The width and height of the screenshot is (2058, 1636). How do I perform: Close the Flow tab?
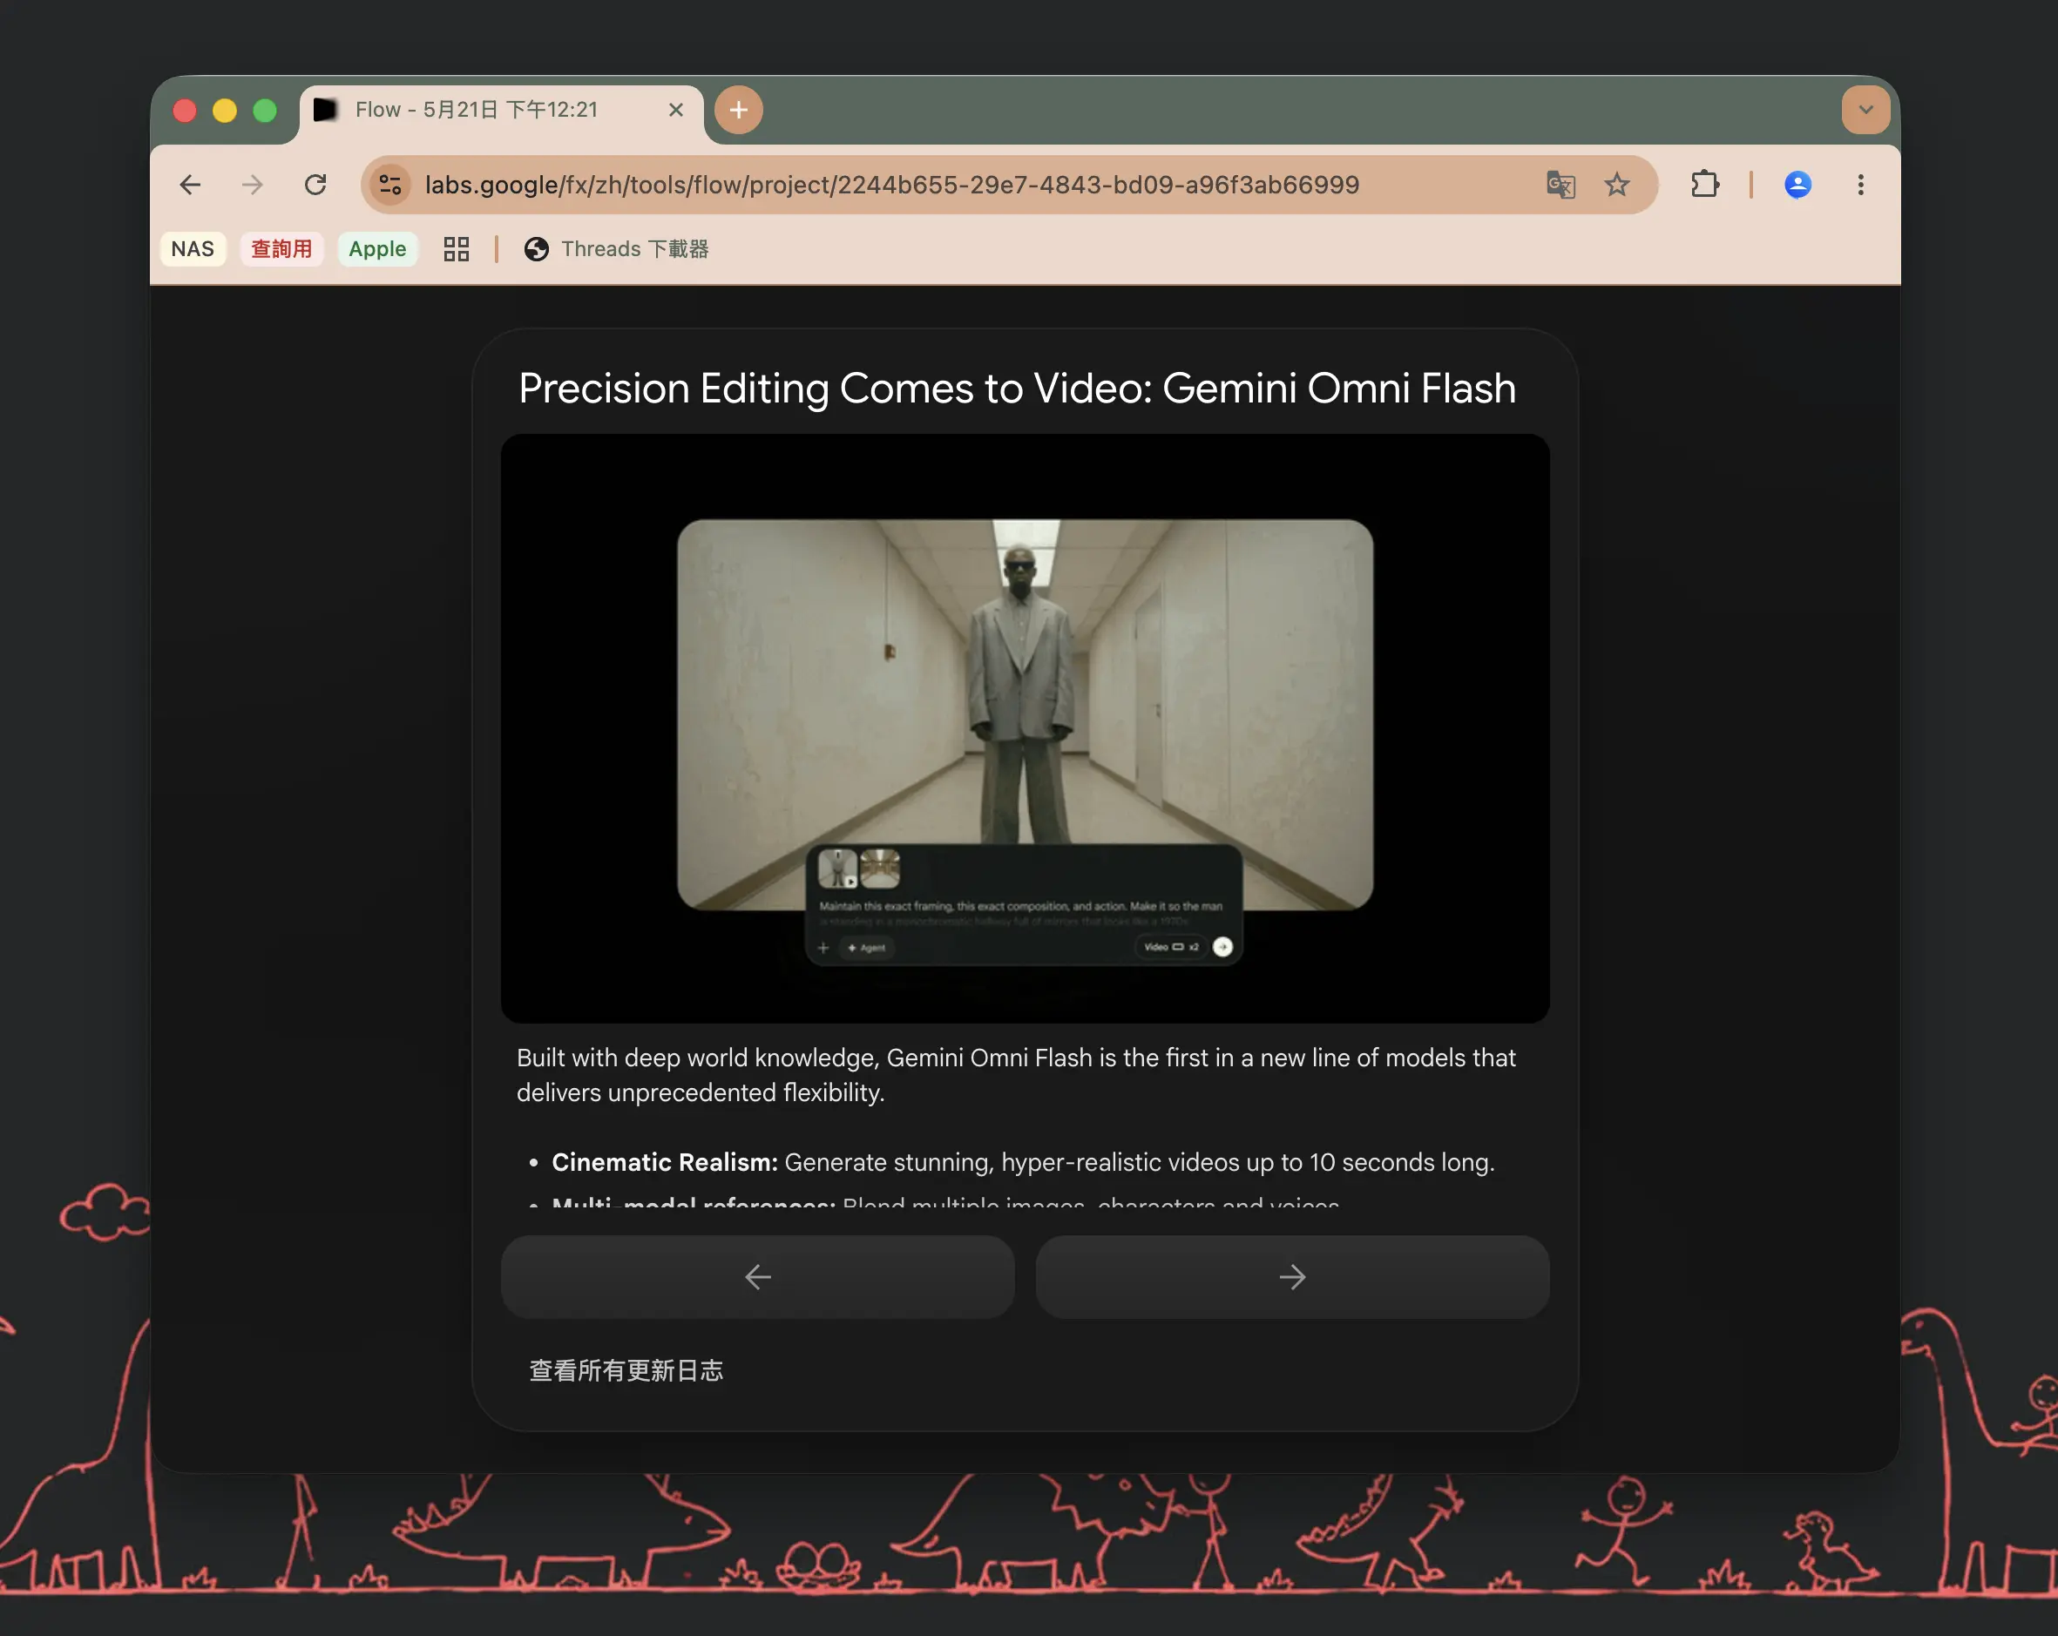point(676,110)
